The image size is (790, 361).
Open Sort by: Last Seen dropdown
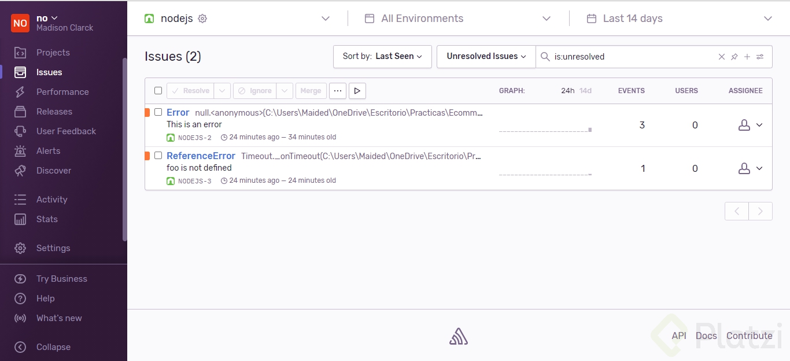click(382, 57)
